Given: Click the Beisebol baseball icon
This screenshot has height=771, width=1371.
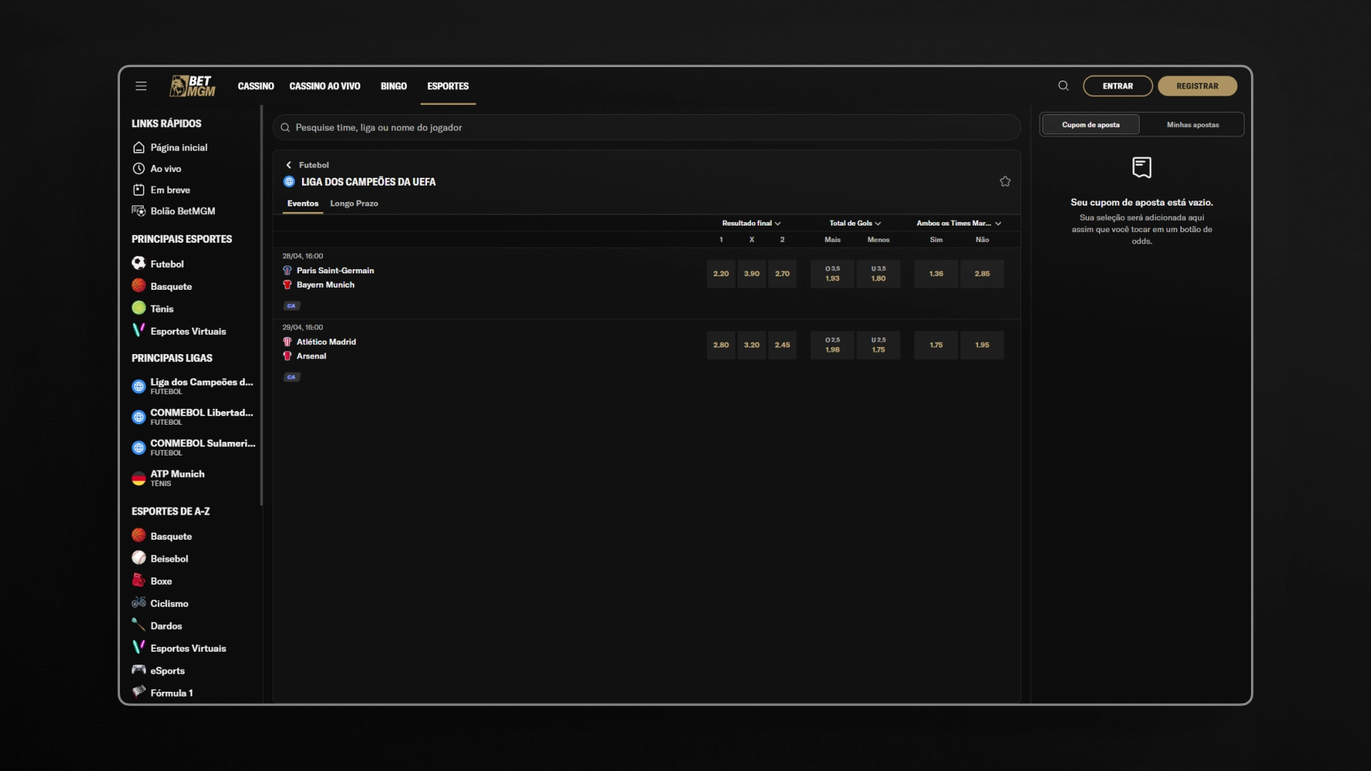Looking at the screenshot, I should click(x=139, y=558).
